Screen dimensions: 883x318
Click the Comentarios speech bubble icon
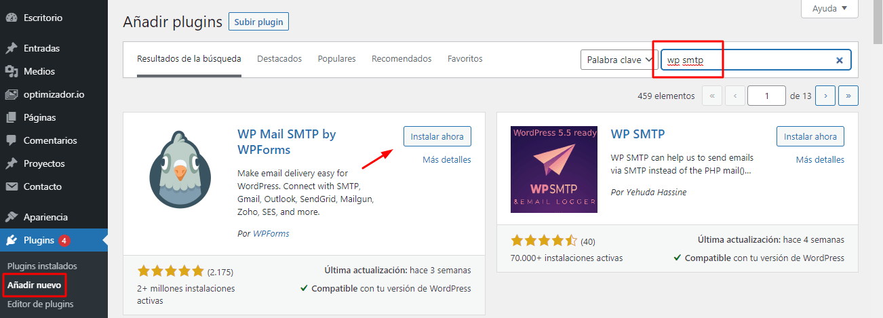tap(11, 140)
